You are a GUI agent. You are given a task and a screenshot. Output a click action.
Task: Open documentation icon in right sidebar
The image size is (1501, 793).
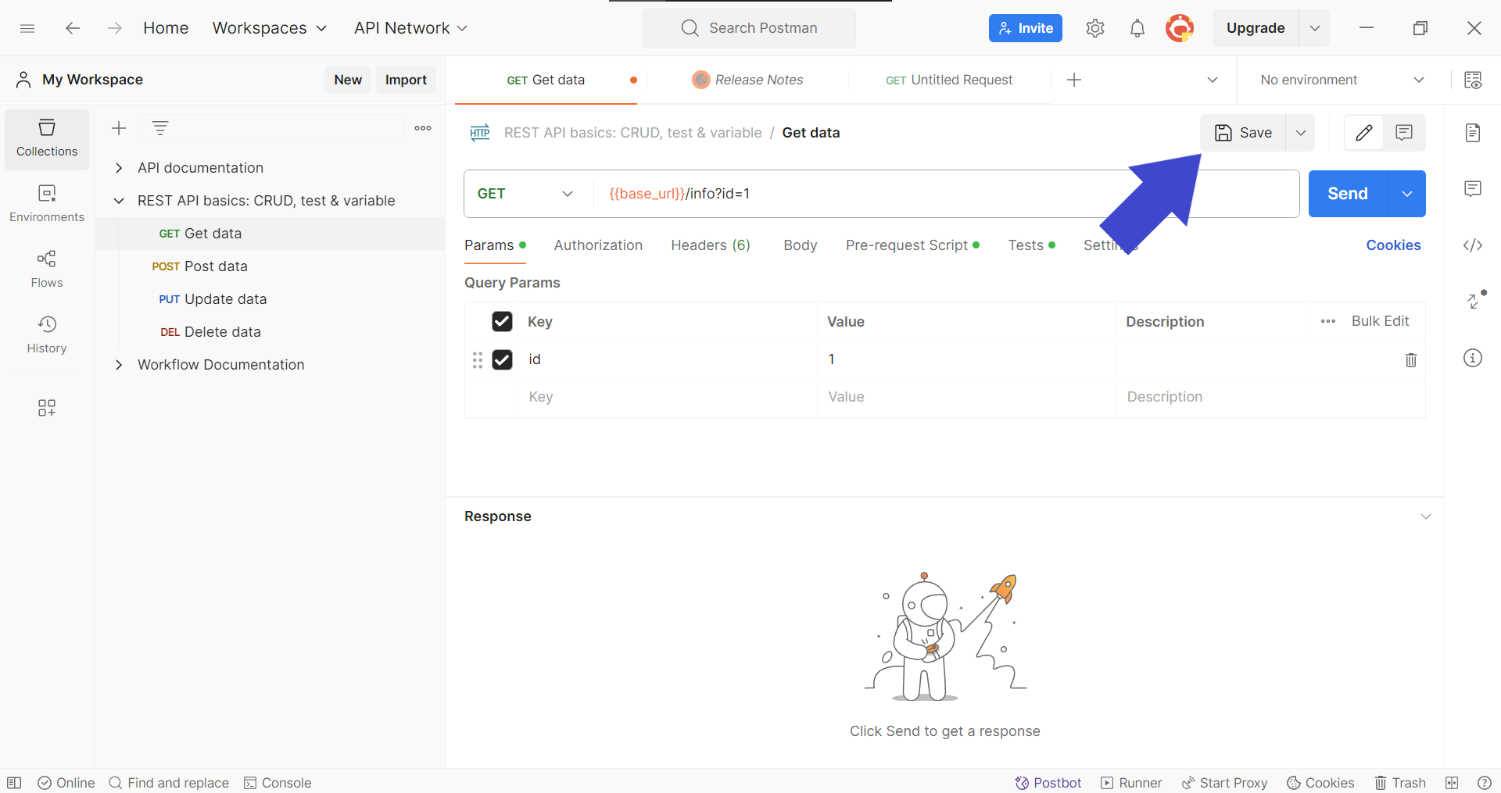coord(1473,133)
